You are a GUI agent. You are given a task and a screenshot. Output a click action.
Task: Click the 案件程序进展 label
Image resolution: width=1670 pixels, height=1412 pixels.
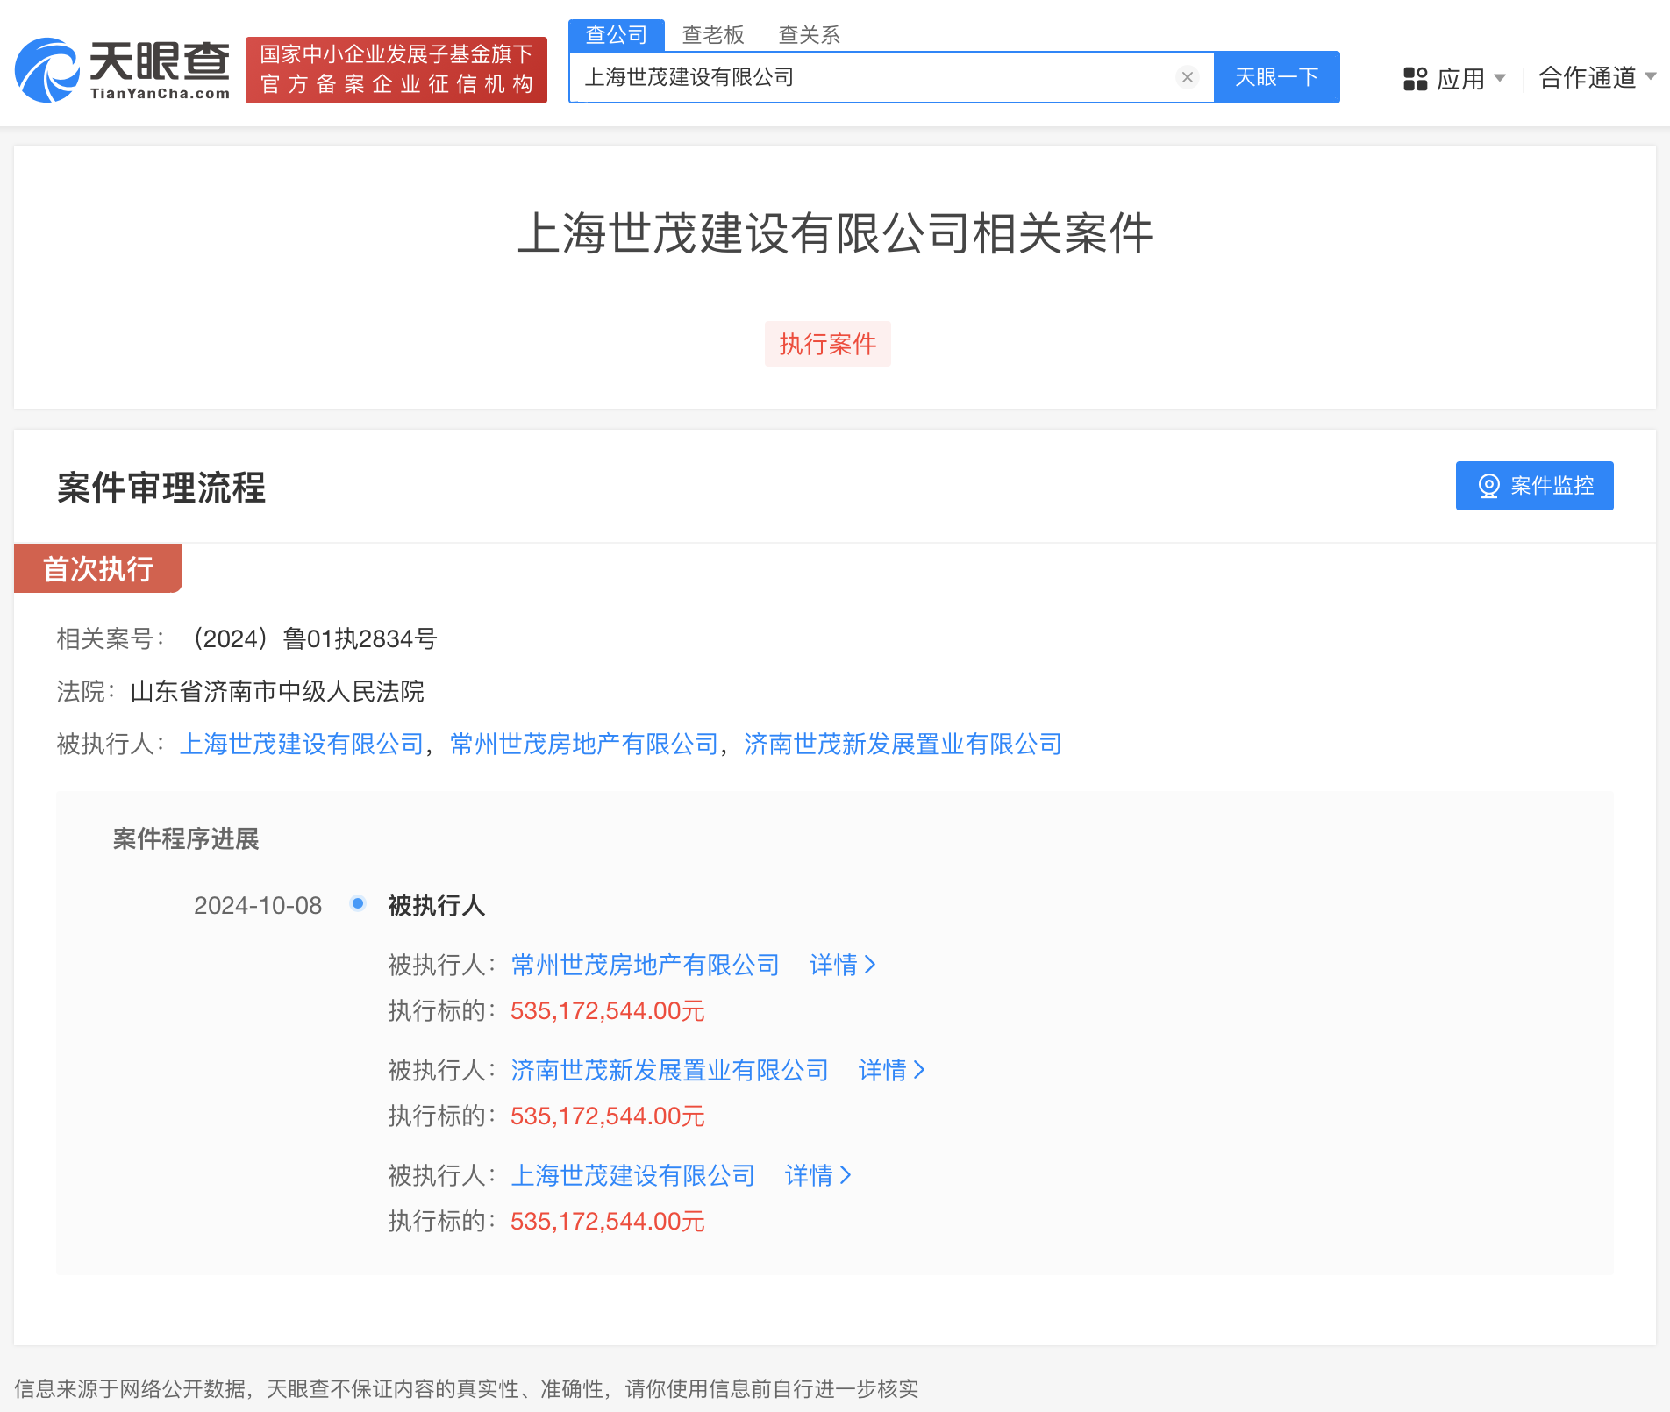(186, 838)
